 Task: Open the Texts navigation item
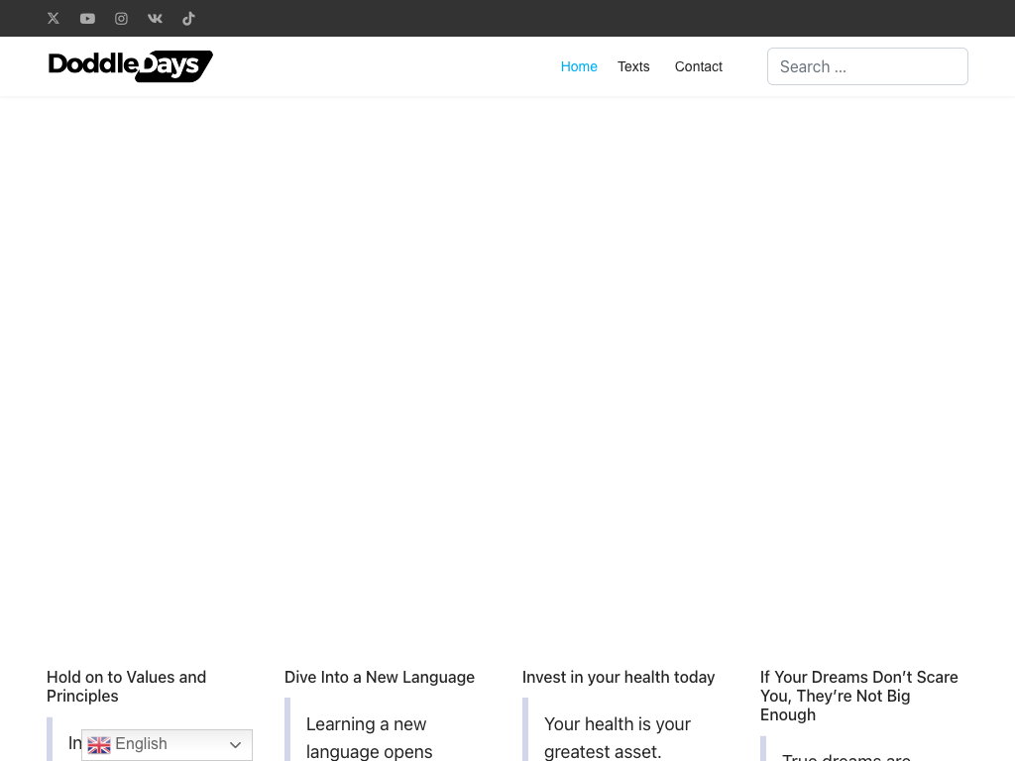point(633,66)
